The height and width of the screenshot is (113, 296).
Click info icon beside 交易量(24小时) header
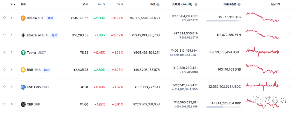coord(196,5)
